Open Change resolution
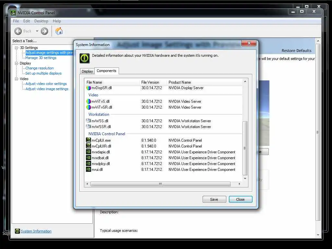The image size is (332, 249). click(40, 68)
